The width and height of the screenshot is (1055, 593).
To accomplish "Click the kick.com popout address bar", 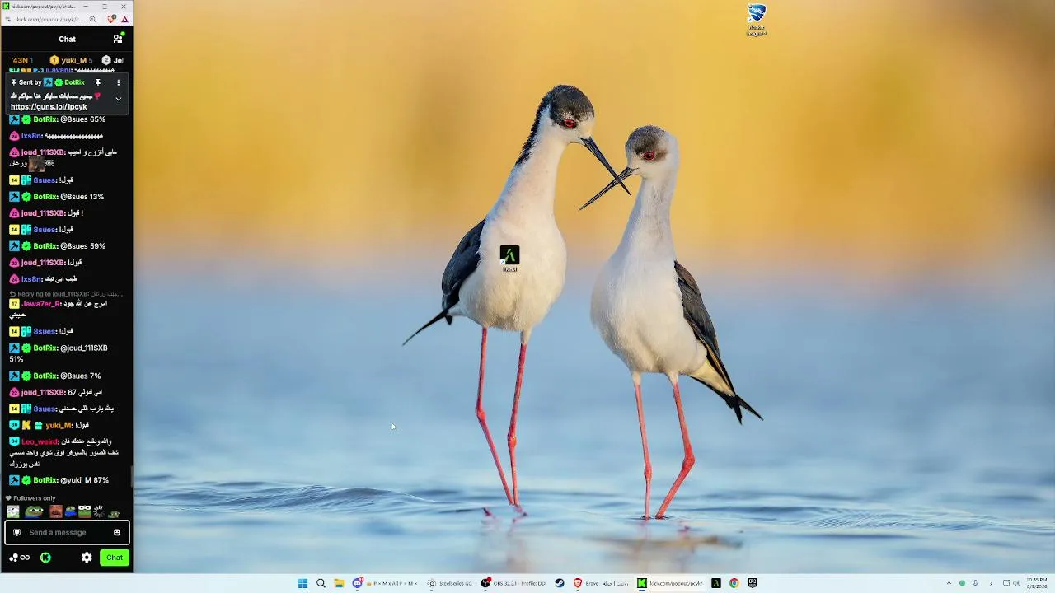I will point(49,19).
